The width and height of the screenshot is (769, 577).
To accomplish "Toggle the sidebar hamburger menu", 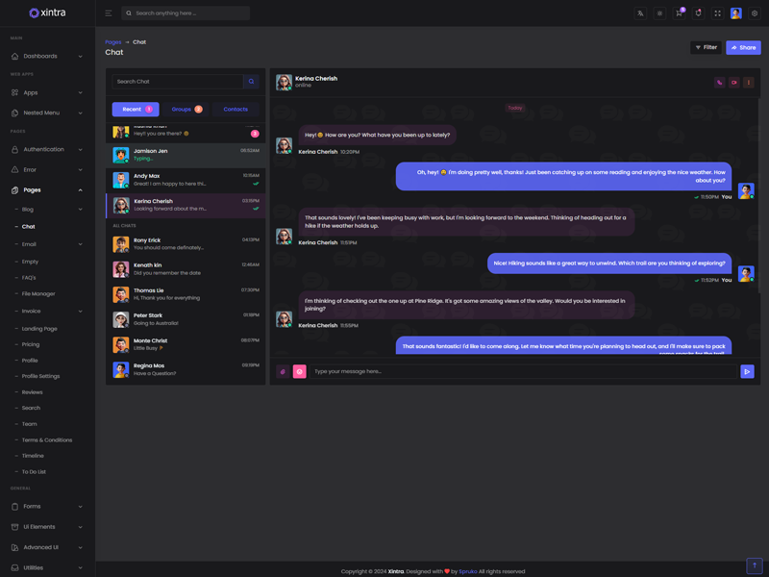I will (x=108, y=13).
